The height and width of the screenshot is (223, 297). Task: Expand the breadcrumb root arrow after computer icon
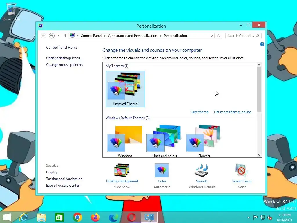point(77,36)
